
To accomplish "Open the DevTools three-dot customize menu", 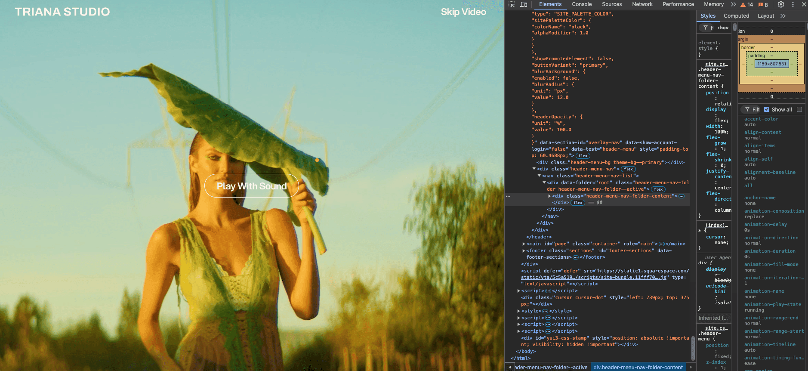I will 793,4.
